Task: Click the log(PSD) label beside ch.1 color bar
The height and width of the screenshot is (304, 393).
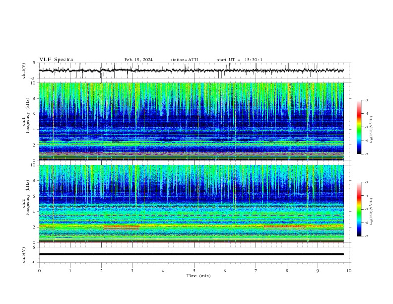Action: click(x=372, y=130)
